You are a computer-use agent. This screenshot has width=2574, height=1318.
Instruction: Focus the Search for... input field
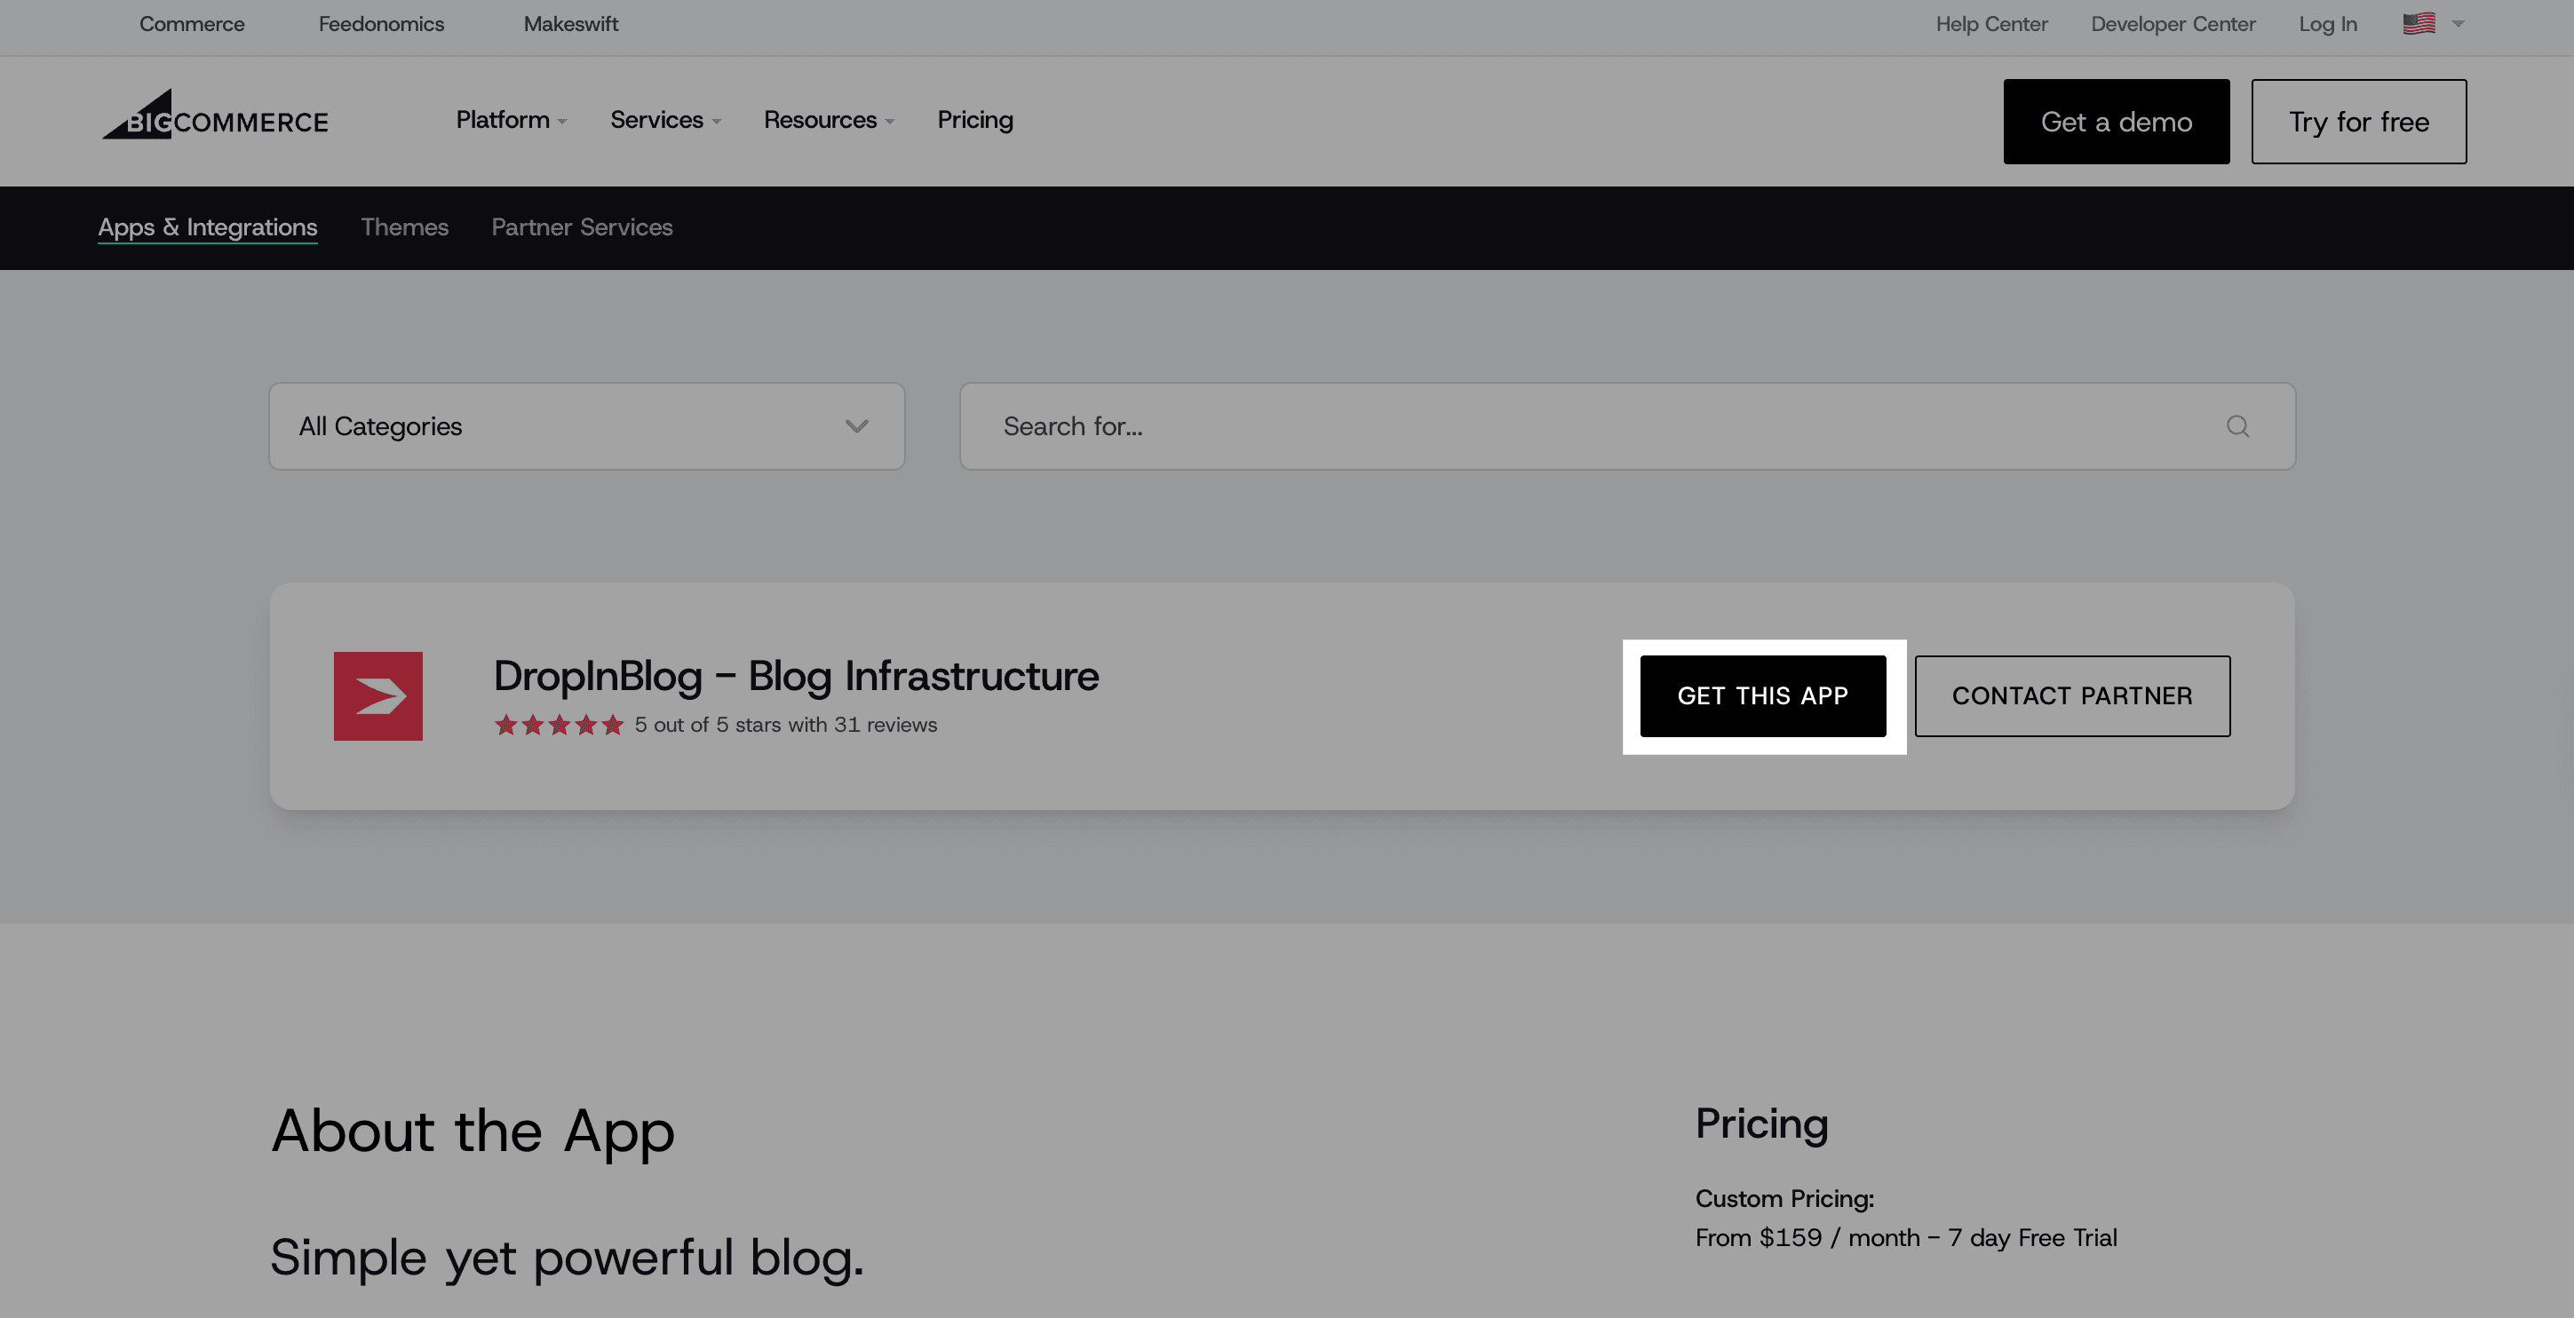click(1627, 426)
